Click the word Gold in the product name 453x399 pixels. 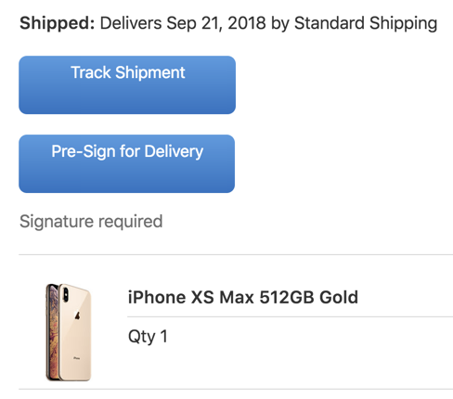[339, 297]
